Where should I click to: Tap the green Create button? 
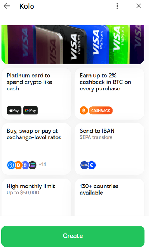click(x=73, y=236)
